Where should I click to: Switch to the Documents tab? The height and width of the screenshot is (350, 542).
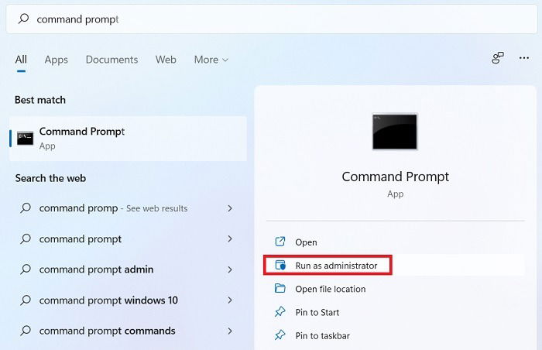click(x=111, y=60)
